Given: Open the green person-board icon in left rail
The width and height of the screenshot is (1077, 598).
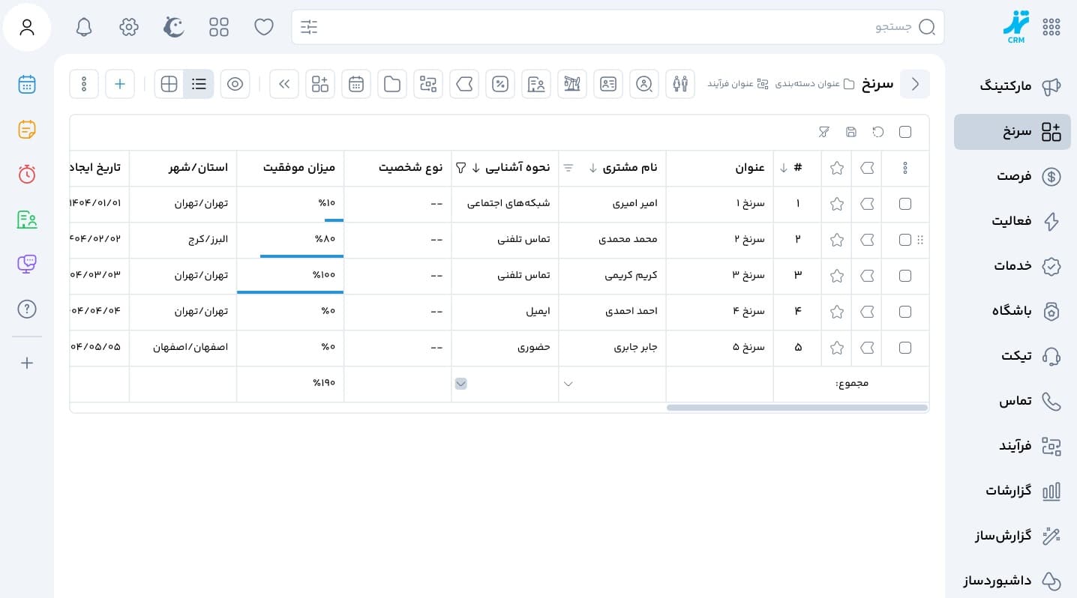Looking at the screenshot, I should pos(27,219).
